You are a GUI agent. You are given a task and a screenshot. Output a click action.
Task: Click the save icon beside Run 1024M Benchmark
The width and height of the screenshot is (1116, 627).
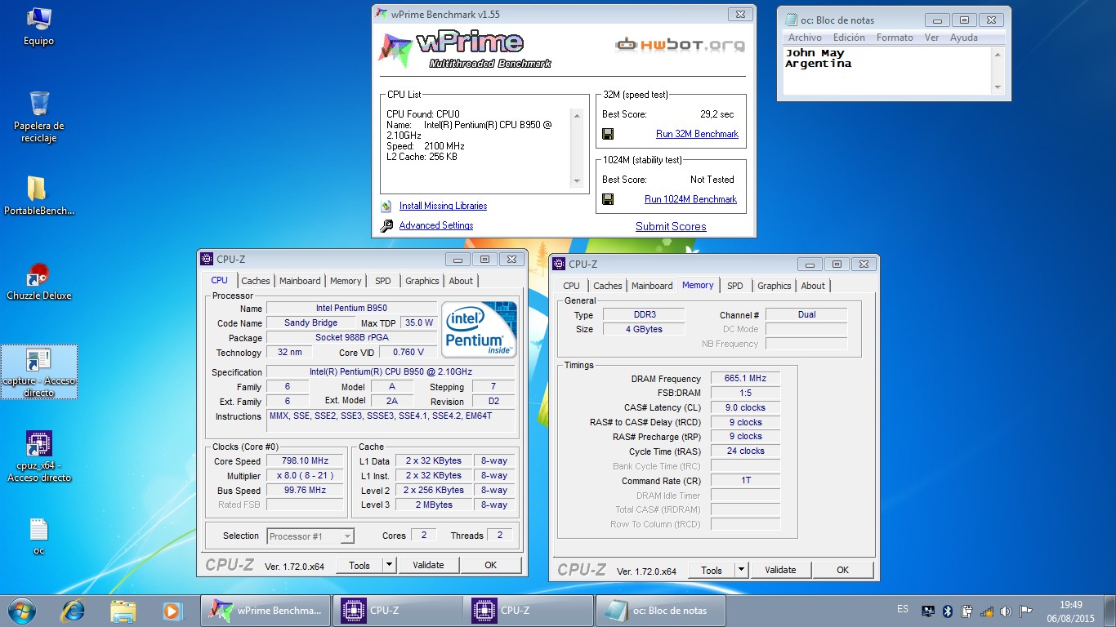(608, 199)
